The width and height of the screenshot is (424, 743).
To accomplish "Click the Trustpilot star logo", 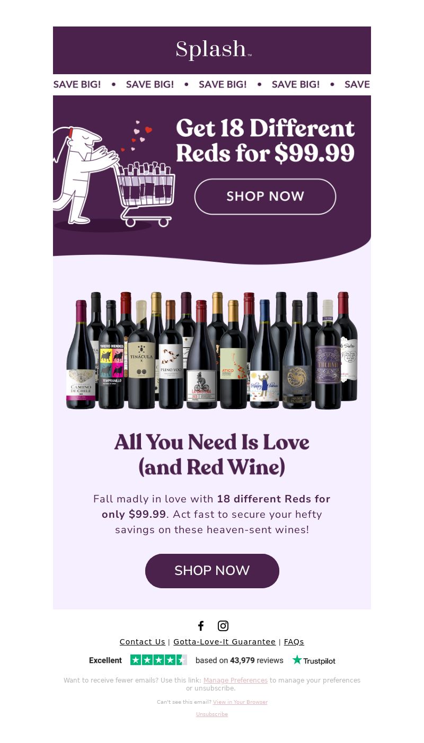I will 314,660.
